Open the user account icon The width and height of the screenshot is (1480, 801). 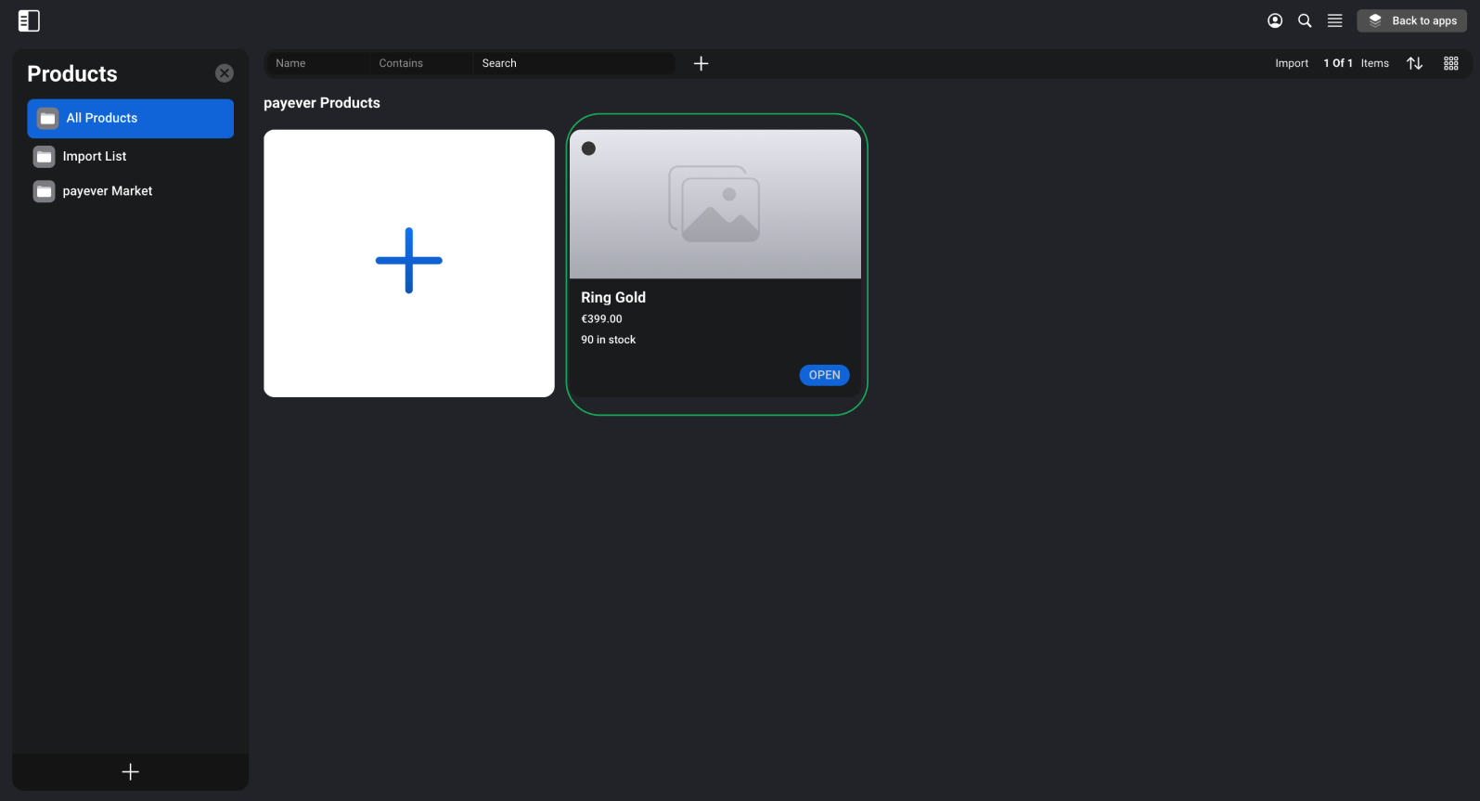pos(1275,20)
